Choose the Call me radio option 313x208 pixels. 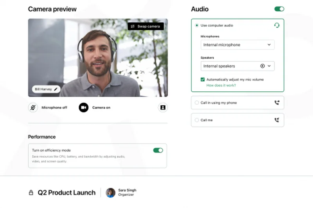click(197, 120)
